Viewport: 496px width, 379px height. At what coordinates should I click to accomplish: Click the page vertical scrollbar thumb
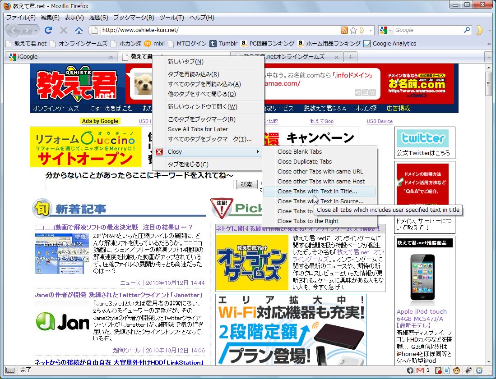(x=489, y=83)
